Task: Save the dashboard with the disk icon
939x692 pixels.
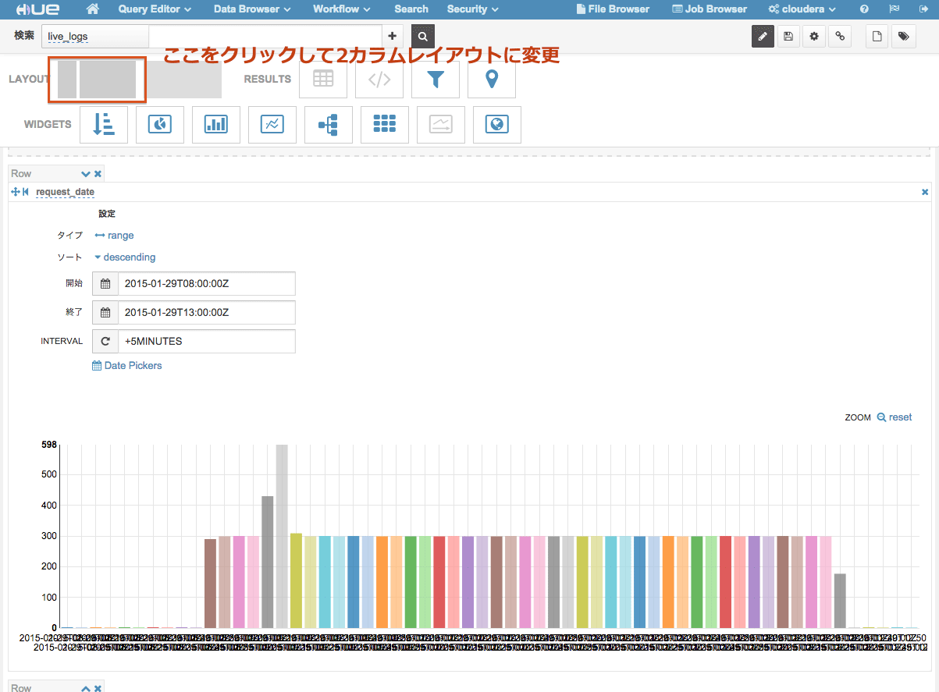Action: tap(788, 36)
